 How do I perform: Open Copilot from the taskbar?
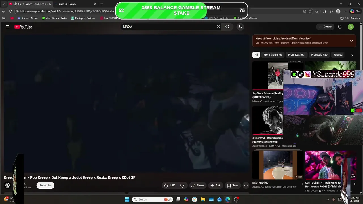pyautogui.click(x=186, y=199)
